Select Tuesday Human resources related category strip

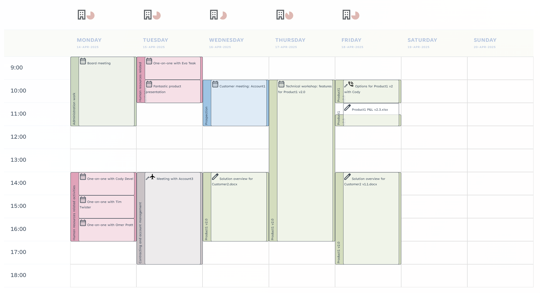click(141, 80)
